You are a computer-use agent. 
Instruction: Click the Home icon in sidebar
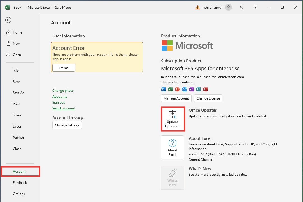coord(8,32)
